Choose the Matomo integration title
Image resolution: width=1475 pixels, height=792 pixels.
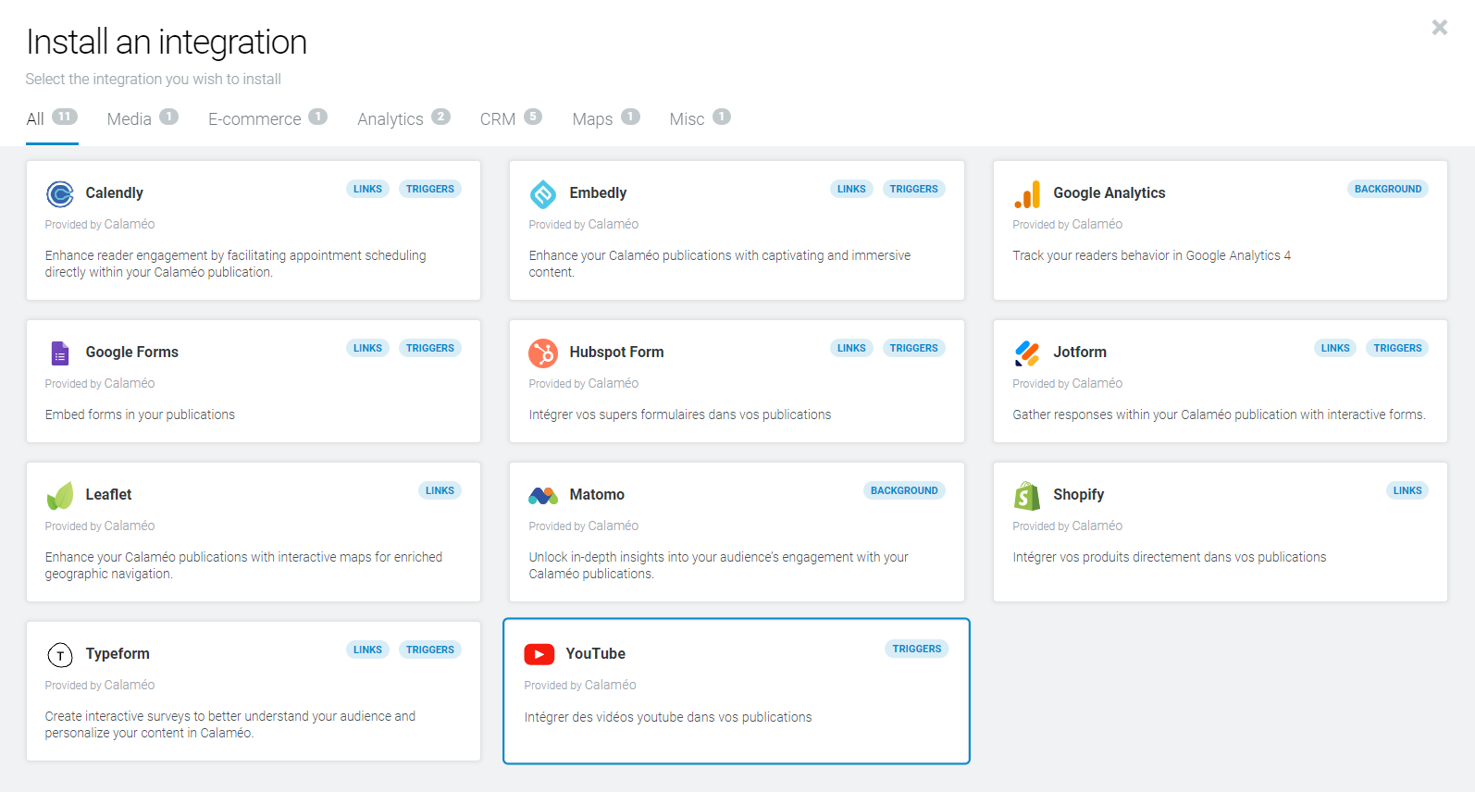597,494
